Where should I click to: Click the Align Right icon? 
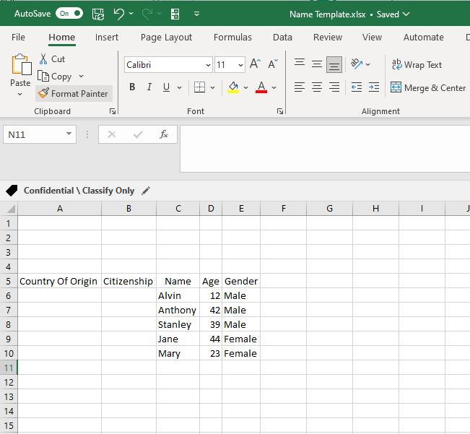click(x=334, y=87)
